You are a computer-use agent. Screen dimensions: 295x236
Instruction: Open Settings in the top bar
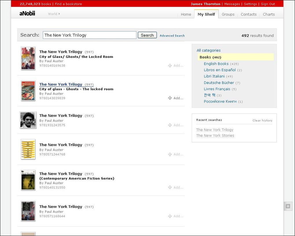[250, 4]
